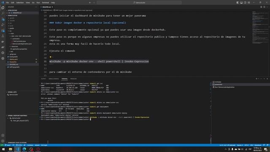Open the View menu
Viewport: 270px width, 152px height.
click(x=28, y=3)
